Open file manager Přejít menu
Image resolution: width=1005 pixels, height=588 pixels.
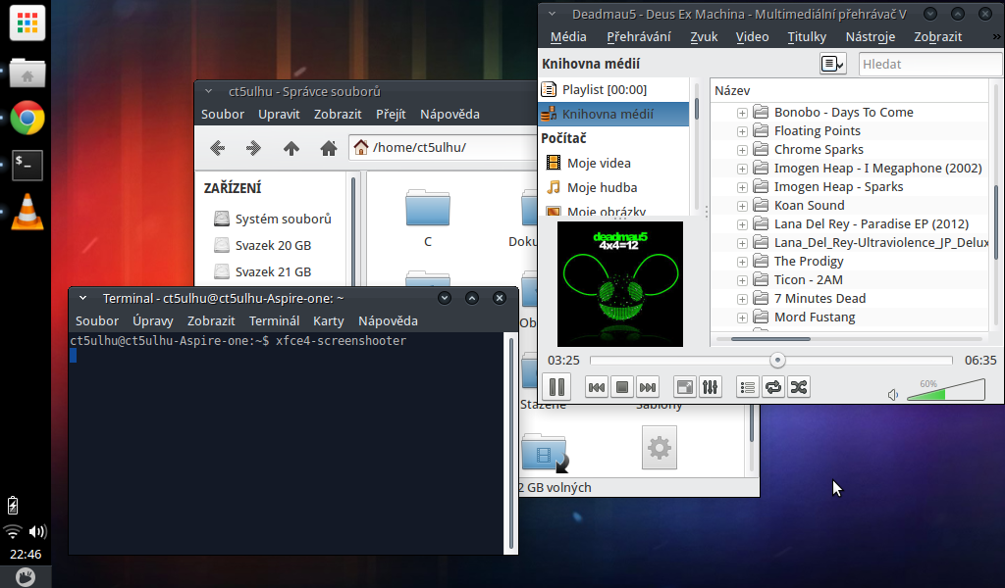[391, 115]
